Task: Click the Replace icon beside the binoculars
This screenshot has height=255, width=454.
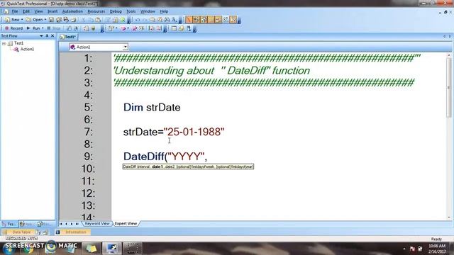Action: pos(175,20)
